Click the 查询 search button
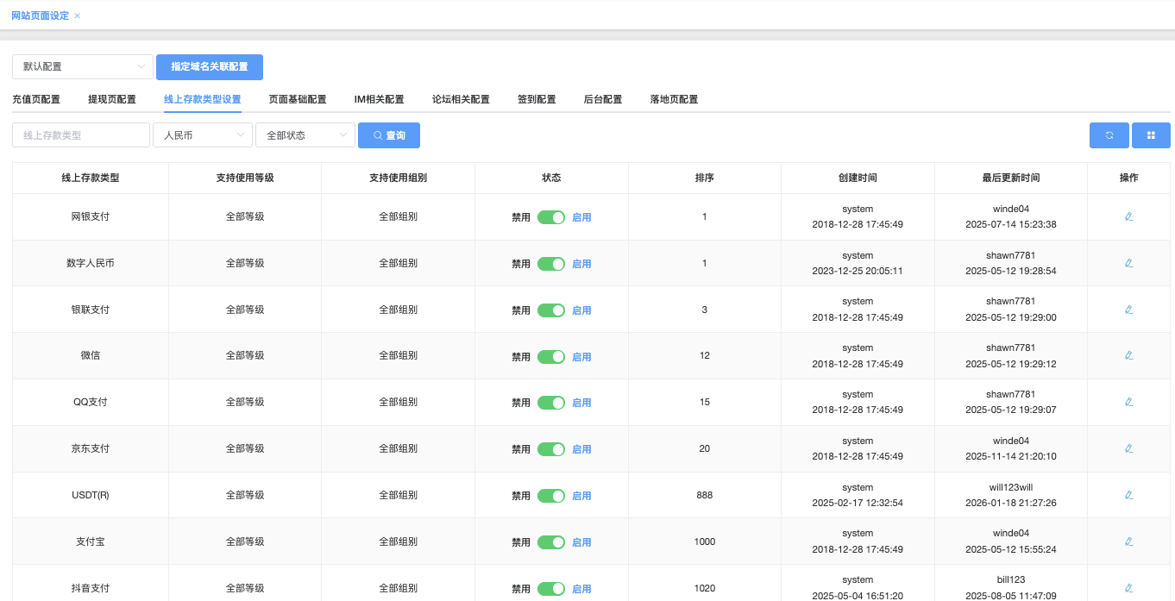Viewport: 1175px width, 601px height. [x=389, y=135]
